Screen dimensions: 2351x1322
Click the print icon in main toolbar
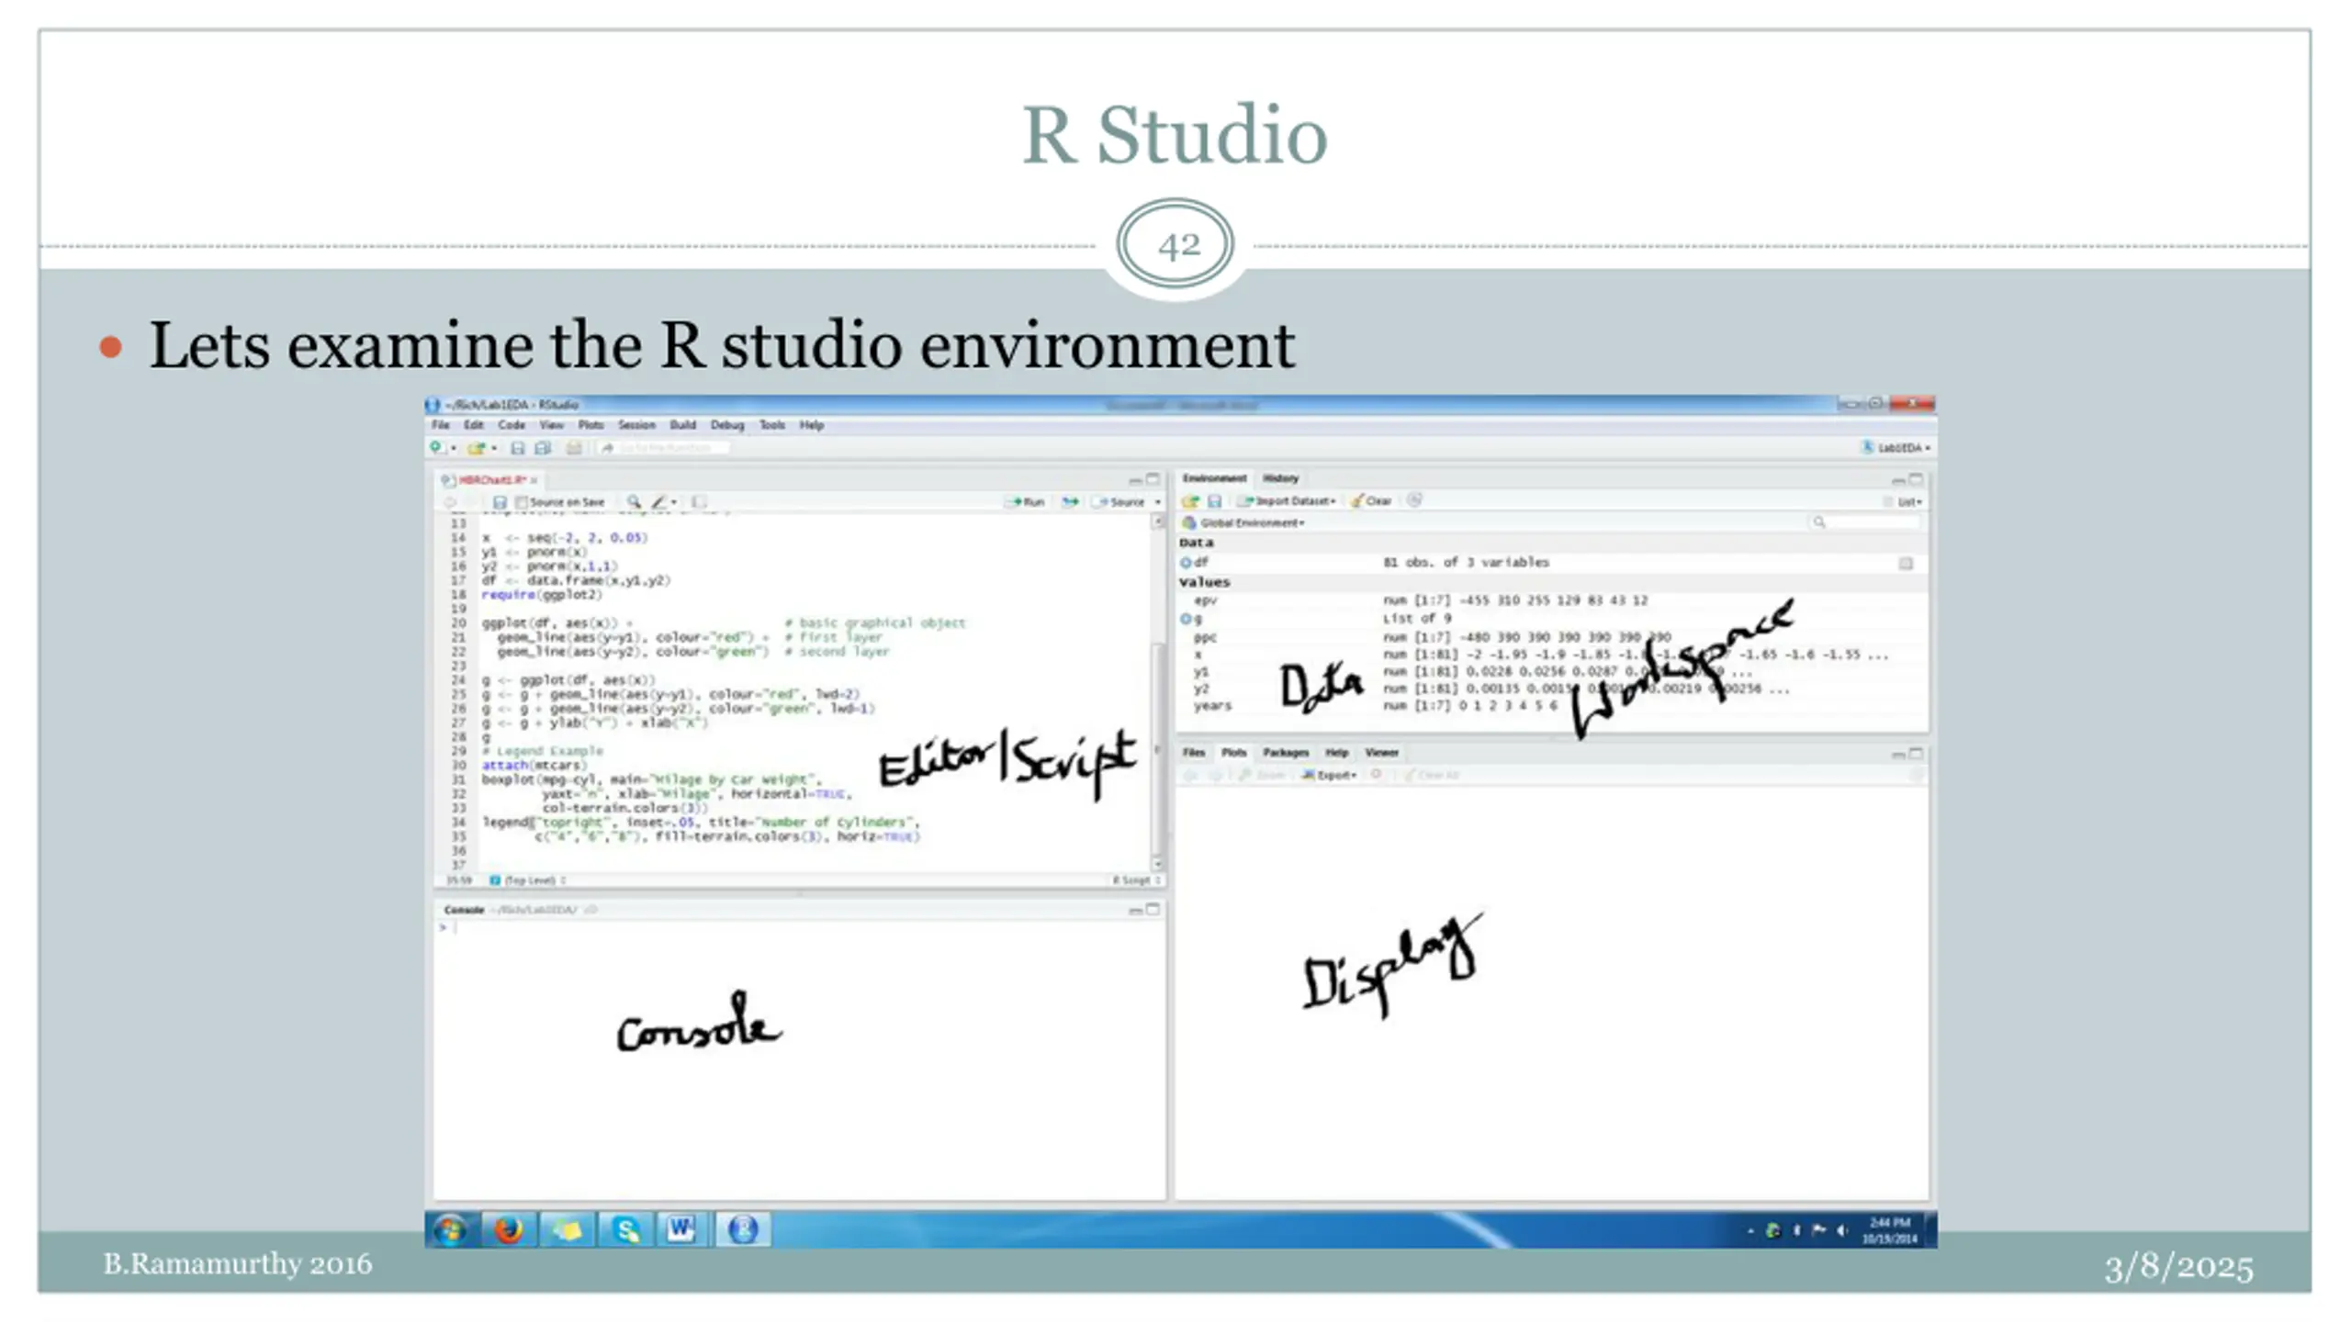(x=574, y=448)
